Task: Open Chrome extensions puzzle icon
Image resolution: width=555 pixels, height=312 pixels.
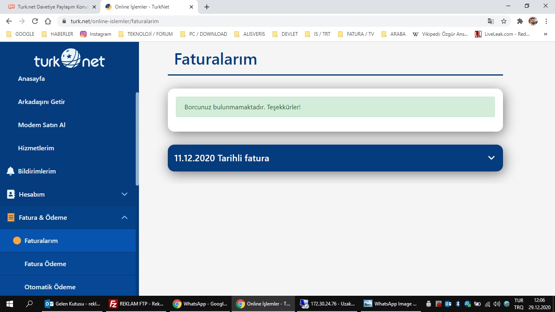Action: (x=520, y=21)
